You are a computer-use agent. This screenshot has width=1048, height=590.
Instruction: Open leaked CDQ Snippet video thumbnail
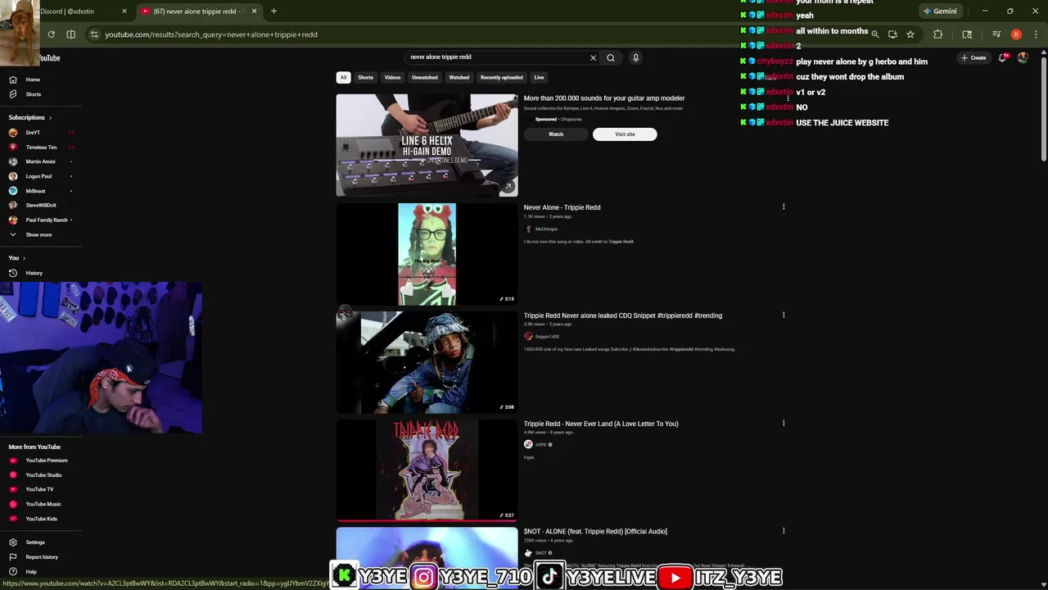(x=427, y=361)
